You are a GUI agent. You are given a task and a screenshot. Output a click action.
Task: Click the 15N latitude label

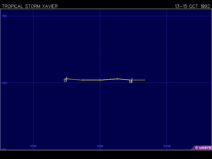coord(5,16)
